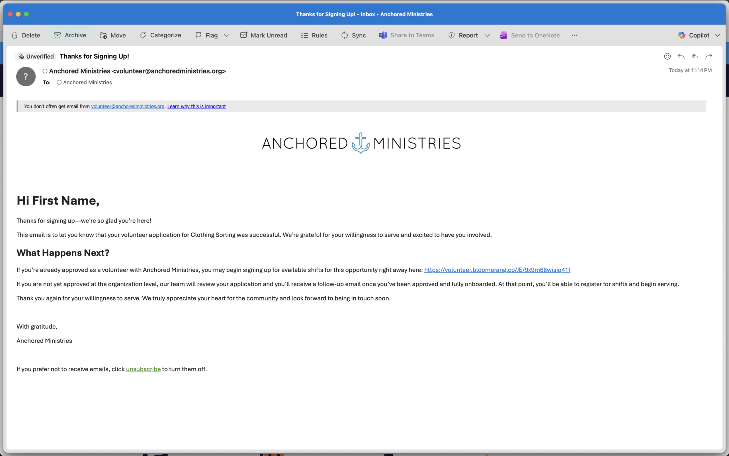Forward this message

pos(709,56)
